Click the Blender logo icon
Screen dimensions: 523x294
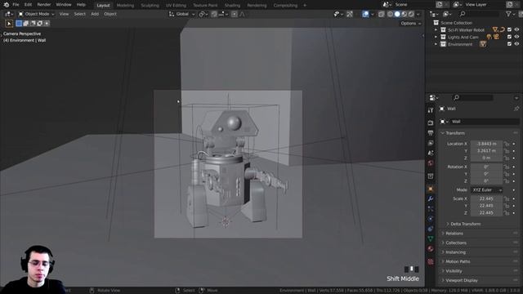point(7,5)
